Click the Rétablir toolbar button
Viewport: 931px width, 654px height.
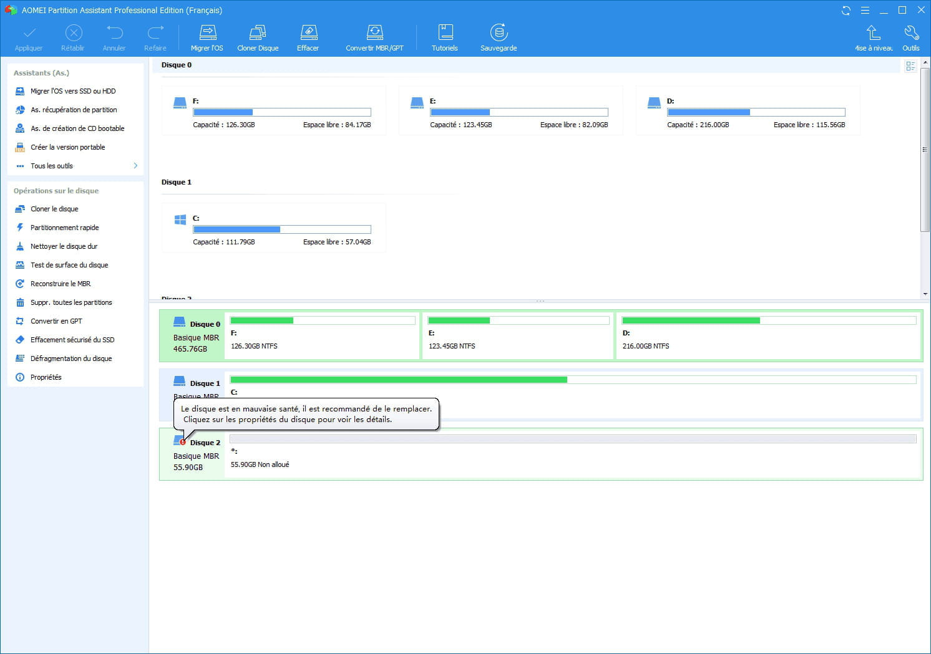[x=73, y=38]
